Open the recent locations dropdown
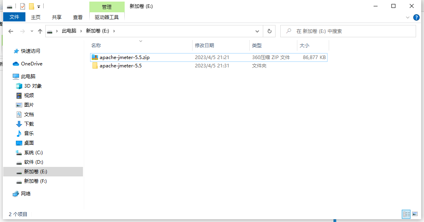Viewport: 424px width, 222px height. pyautogui.click(x=32, y=31)
